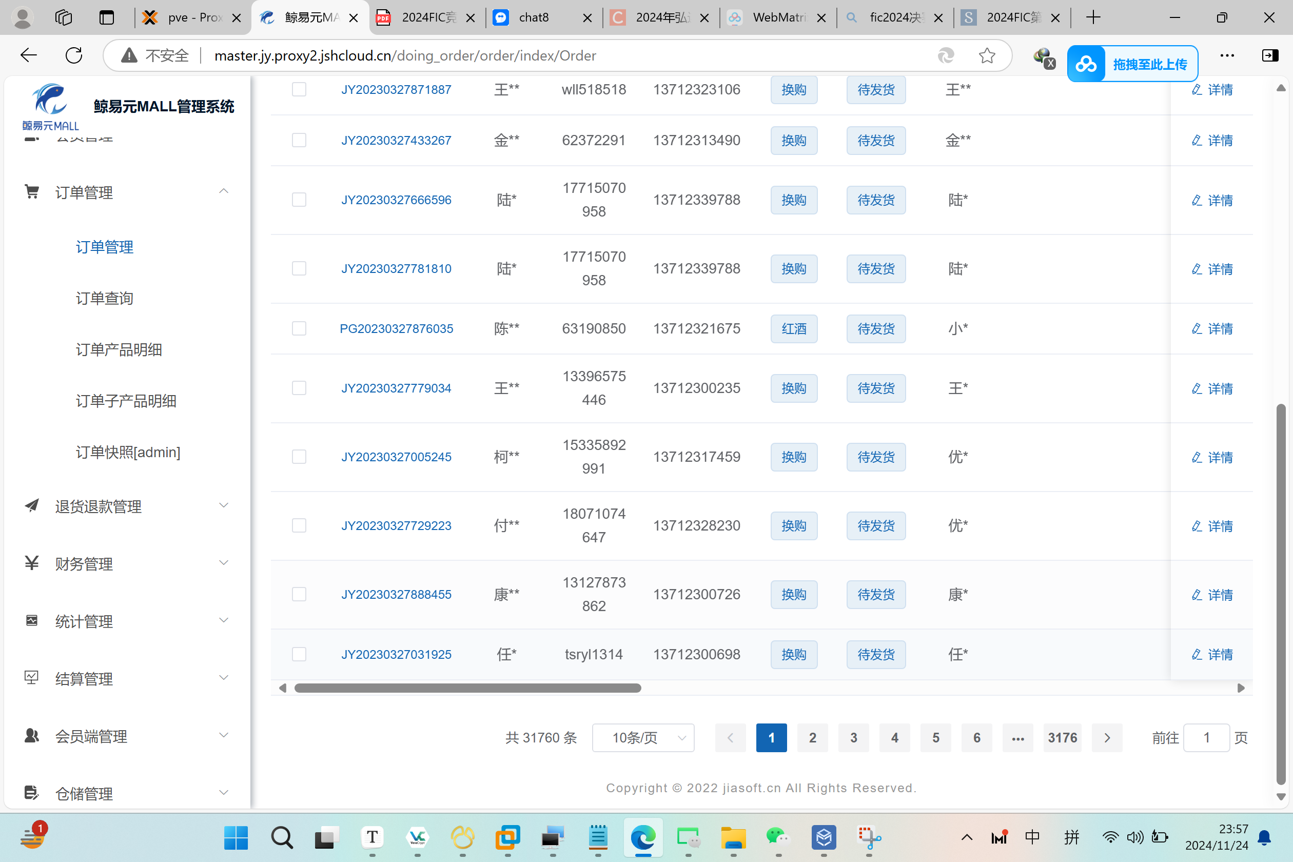The height and width of the screenshot is (862, 1293).
Task: Open browser settings three-dots menu
Action: tap(1227, 55)
